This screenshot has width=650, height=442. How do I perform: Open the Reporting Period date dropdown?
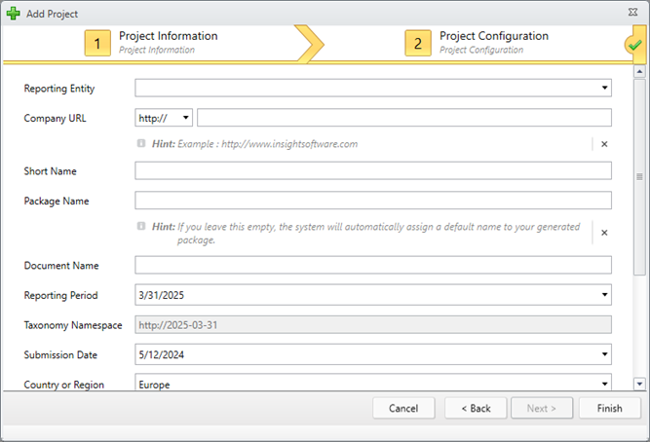click(x=604, y=295)
